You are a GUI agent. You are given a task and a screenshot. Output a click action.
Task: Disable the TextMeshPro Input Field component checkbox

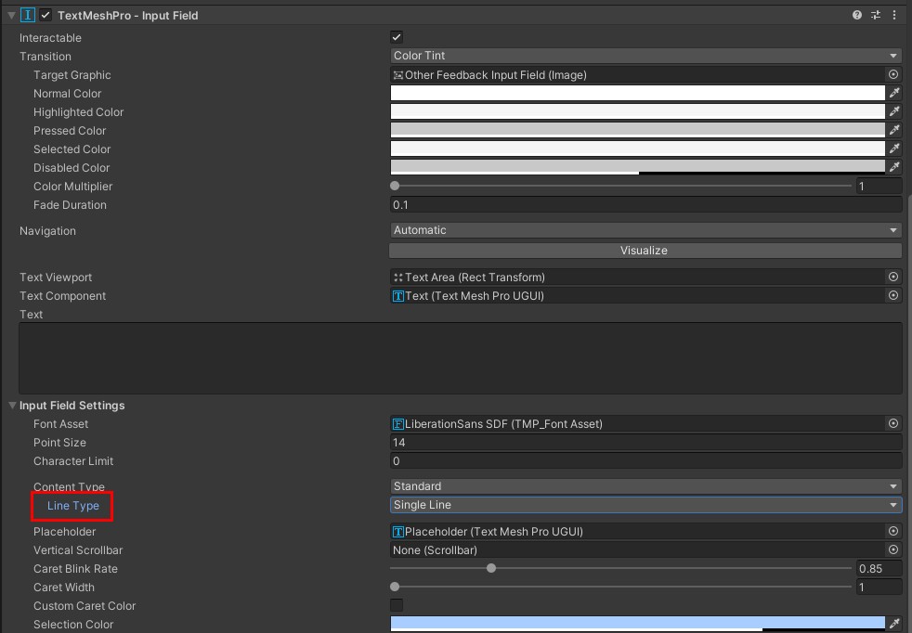(x=46, y=15)
